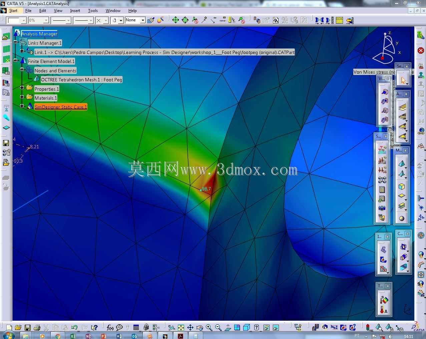Click the Pan view icon

pyautogui.click(x=190, y=328)
